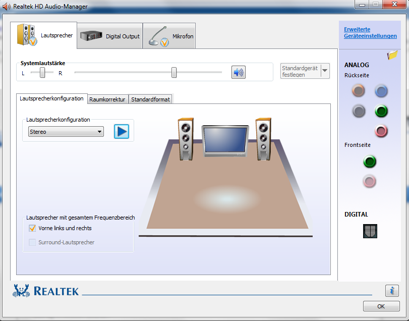Click the Systemlautstärke label
409x321 pixels.
click(43, 63)
